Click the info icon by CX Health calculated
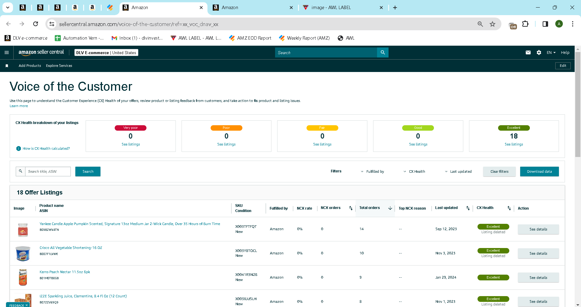This screenshot has height=307, width=581. (x=18, y=149)
